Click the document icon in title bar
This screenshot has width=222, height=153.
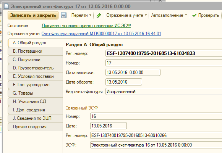pyautogui.click(x=6, y=6)
